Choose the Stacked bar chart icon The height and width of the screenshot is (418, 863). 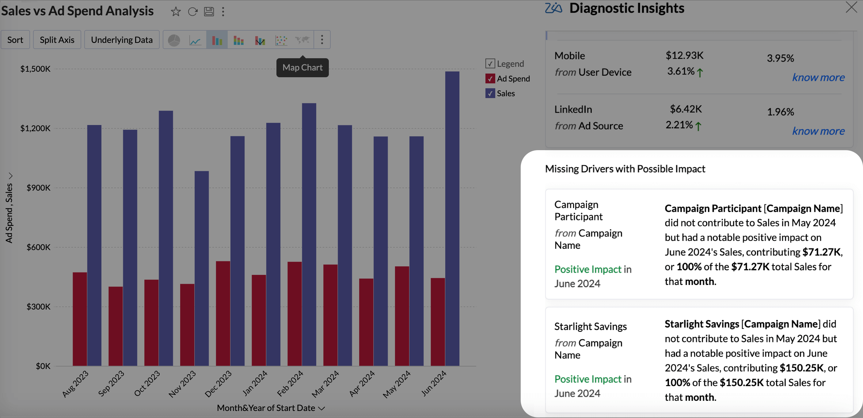coord(238,40)
